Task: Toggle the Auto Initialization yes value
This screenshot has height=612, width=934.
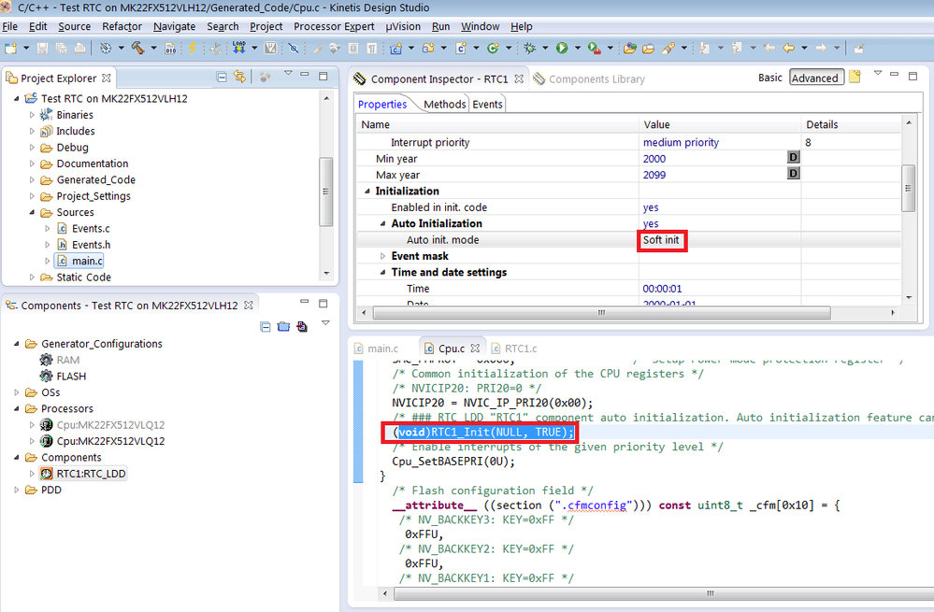Action: (651, 224)
